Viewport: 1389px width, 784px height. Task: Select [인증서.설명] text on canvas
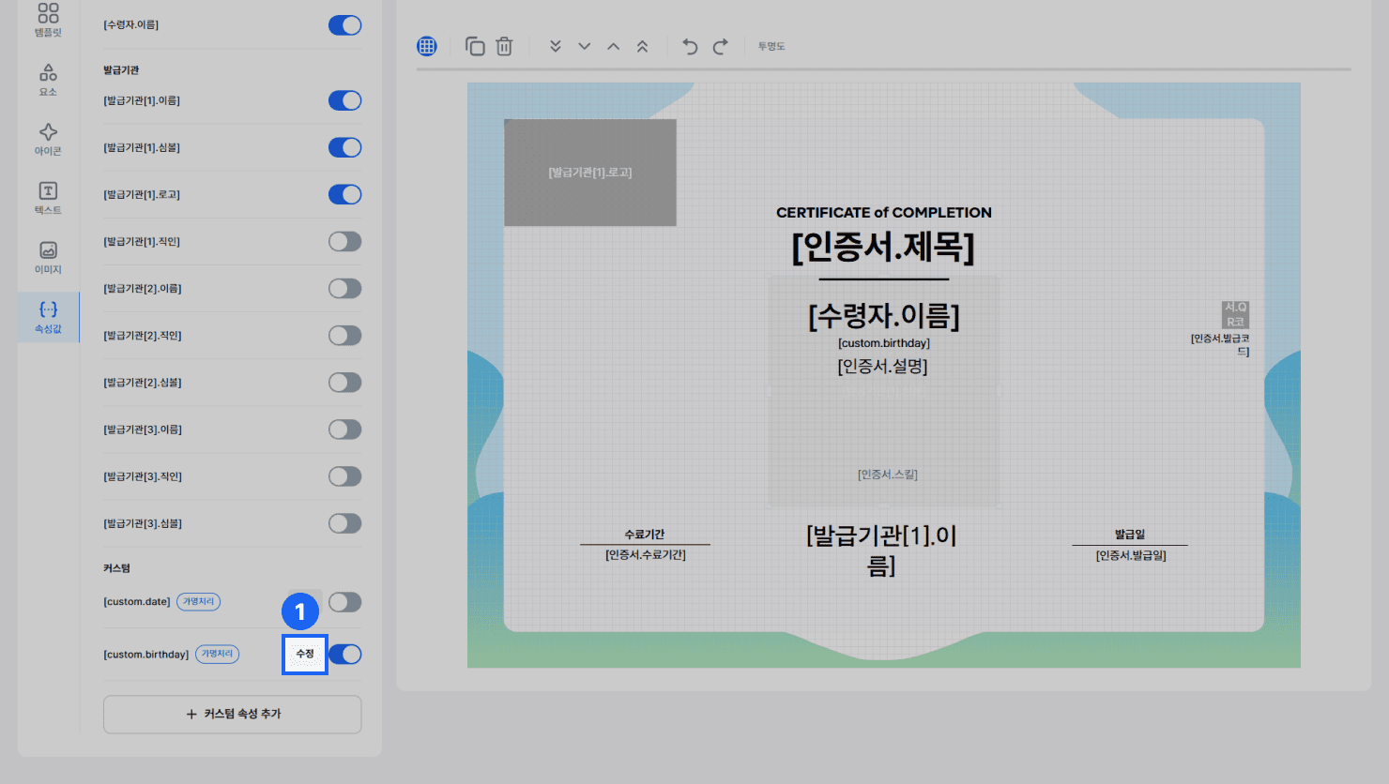(883, 367)
